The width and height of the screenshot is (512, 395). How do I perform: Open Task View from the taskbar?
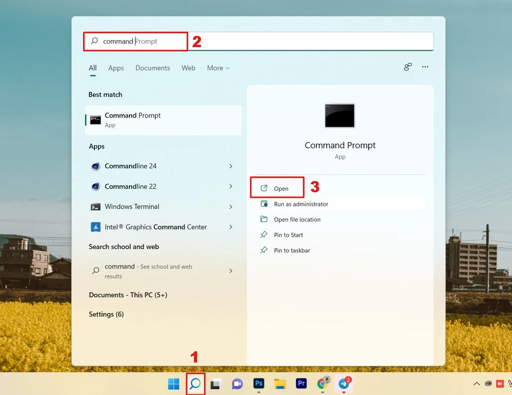click(216, 384)
